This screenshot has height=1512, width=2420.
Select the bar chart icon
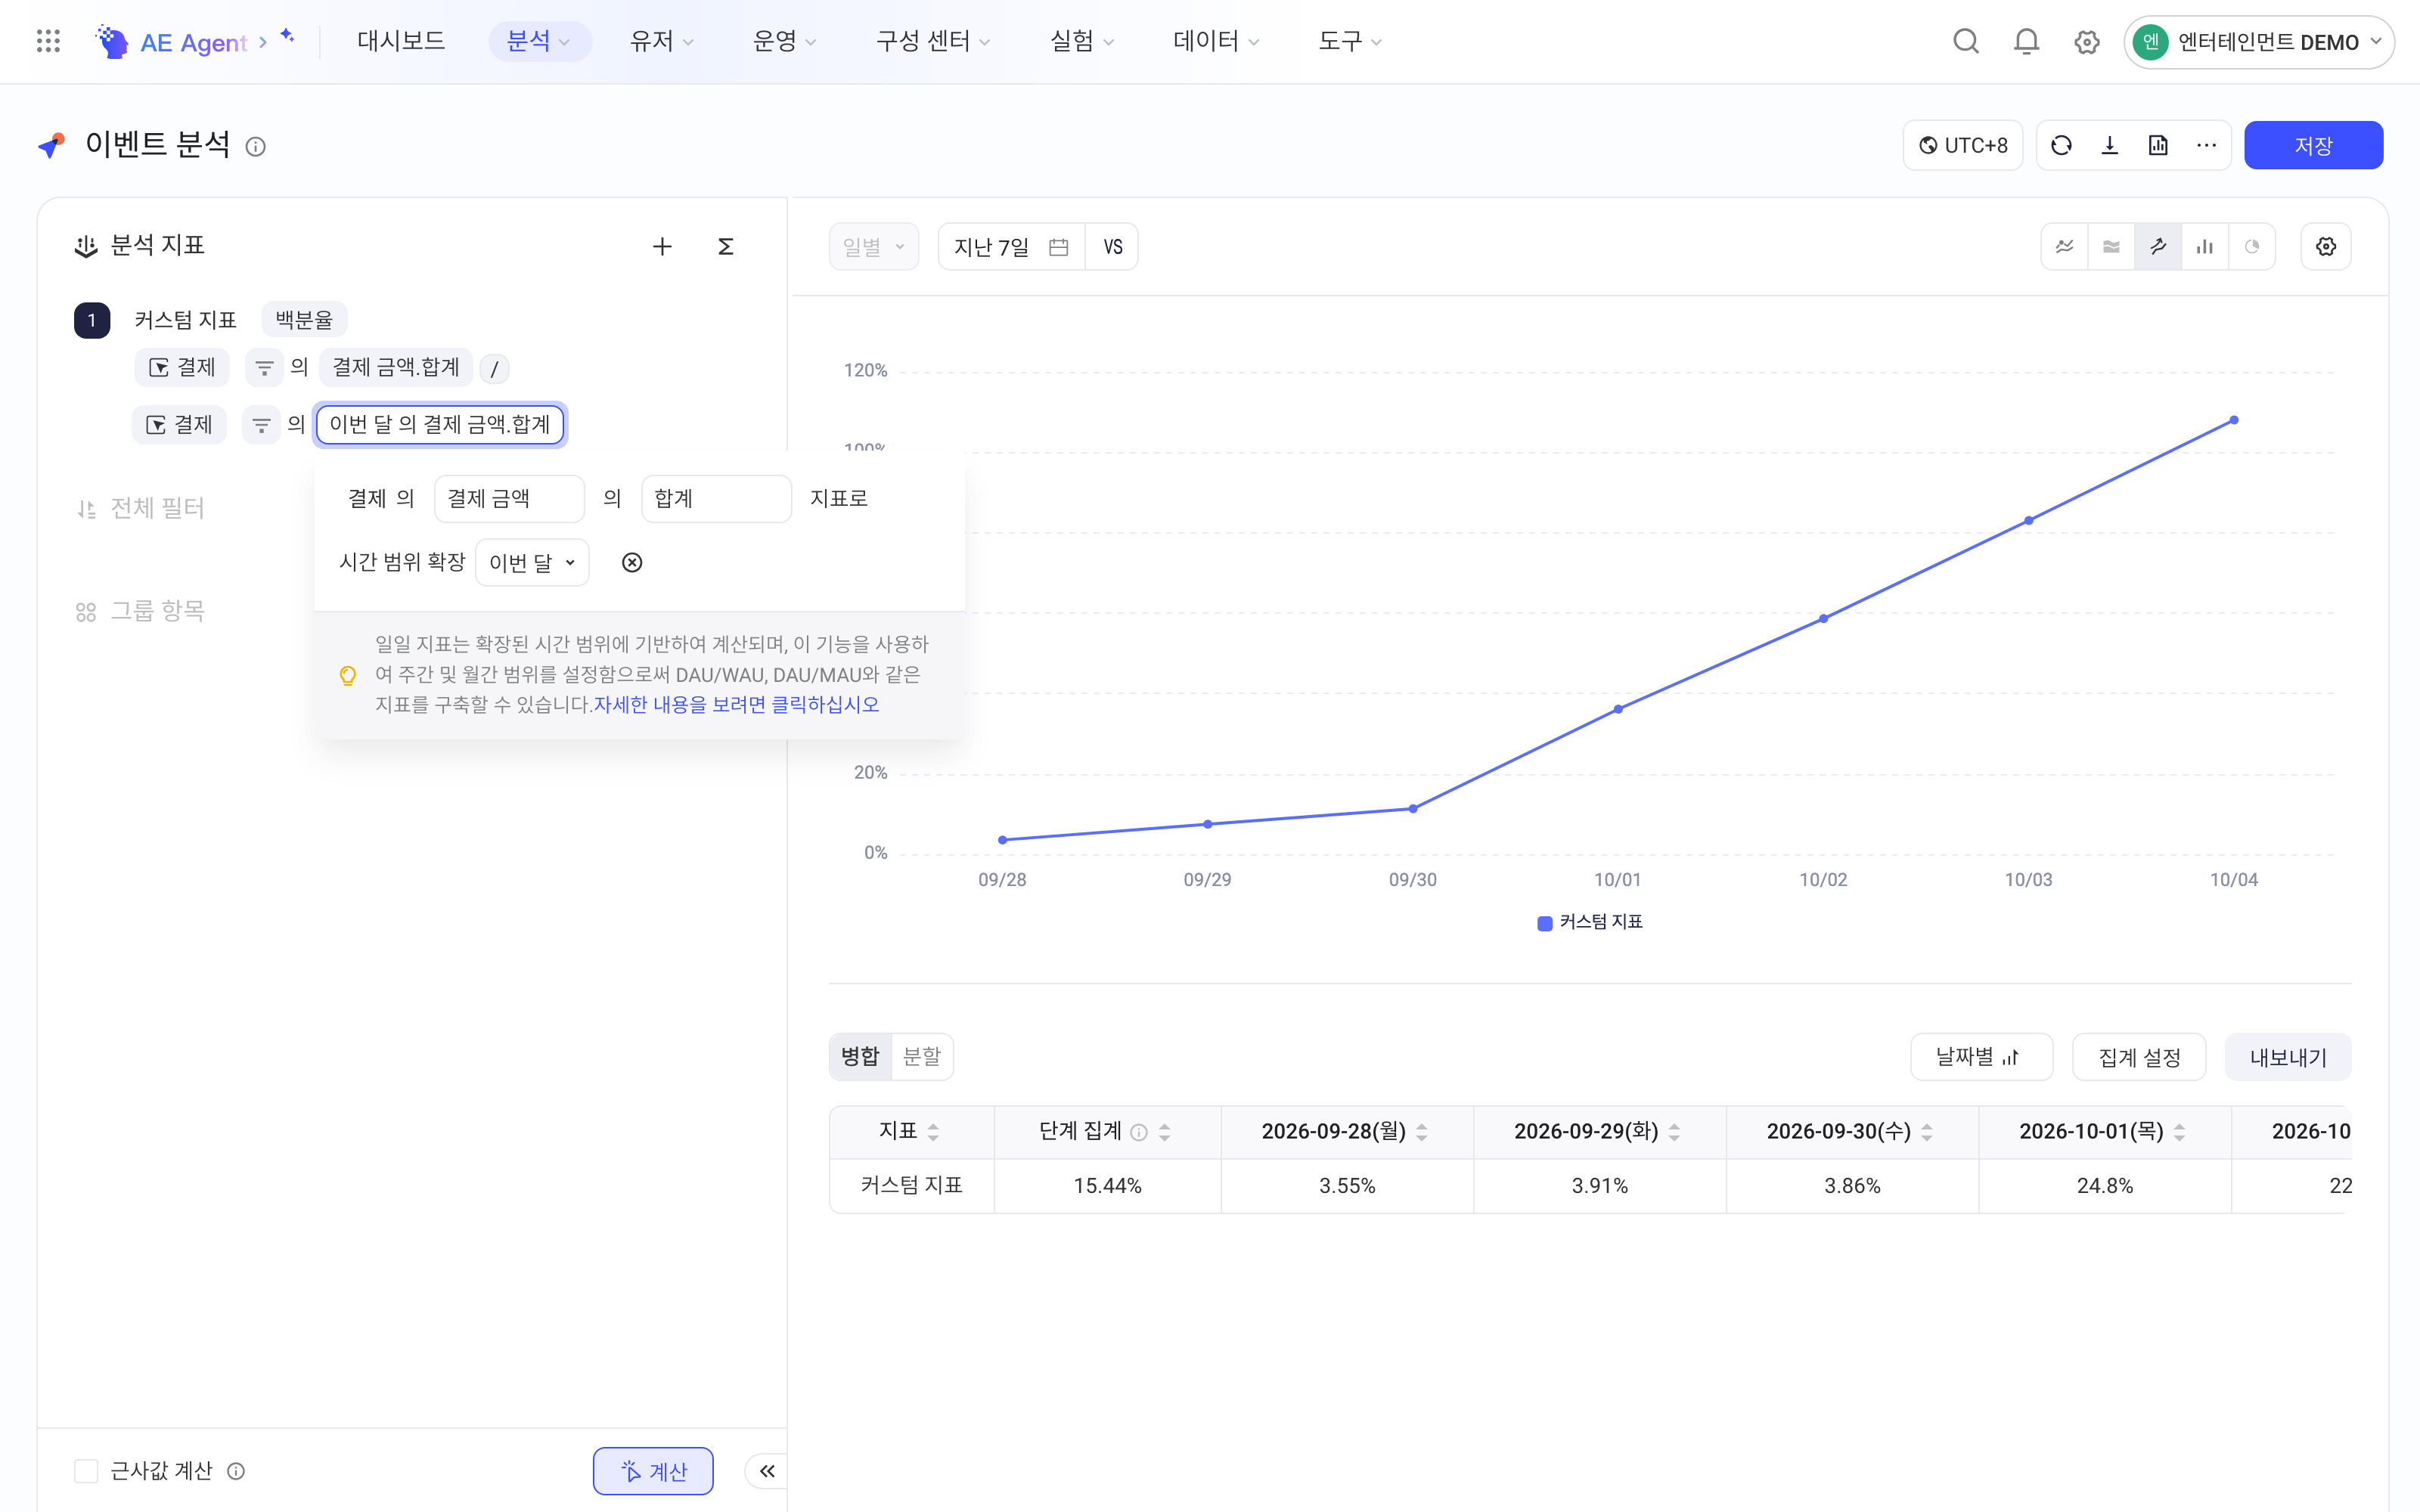point(2205,247)
